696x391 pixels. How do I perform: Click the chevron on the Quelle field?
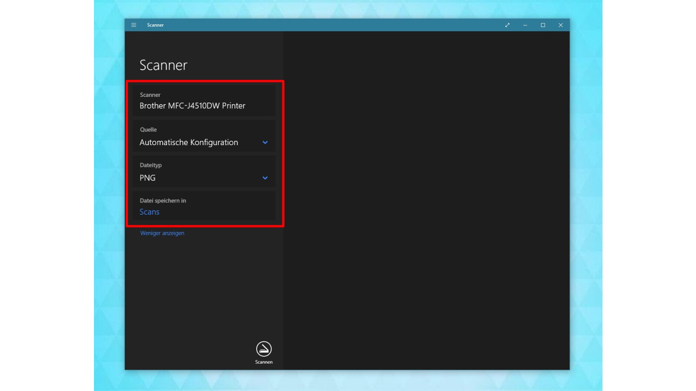point(265,142)
